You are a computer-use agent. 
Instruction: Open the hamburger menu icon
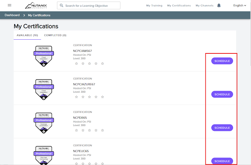[9, 5]
